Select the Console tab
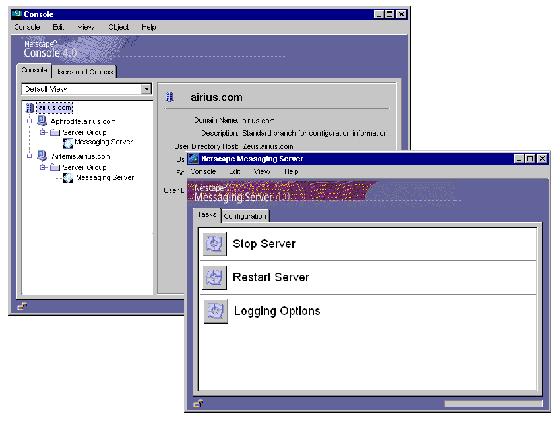This screenshot has height=429, width=560. click(x=34, y=70)
